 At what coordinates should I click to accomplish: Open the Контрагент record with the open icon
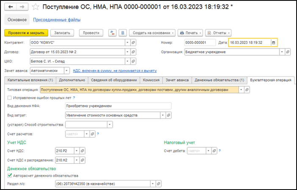point(133,43)
